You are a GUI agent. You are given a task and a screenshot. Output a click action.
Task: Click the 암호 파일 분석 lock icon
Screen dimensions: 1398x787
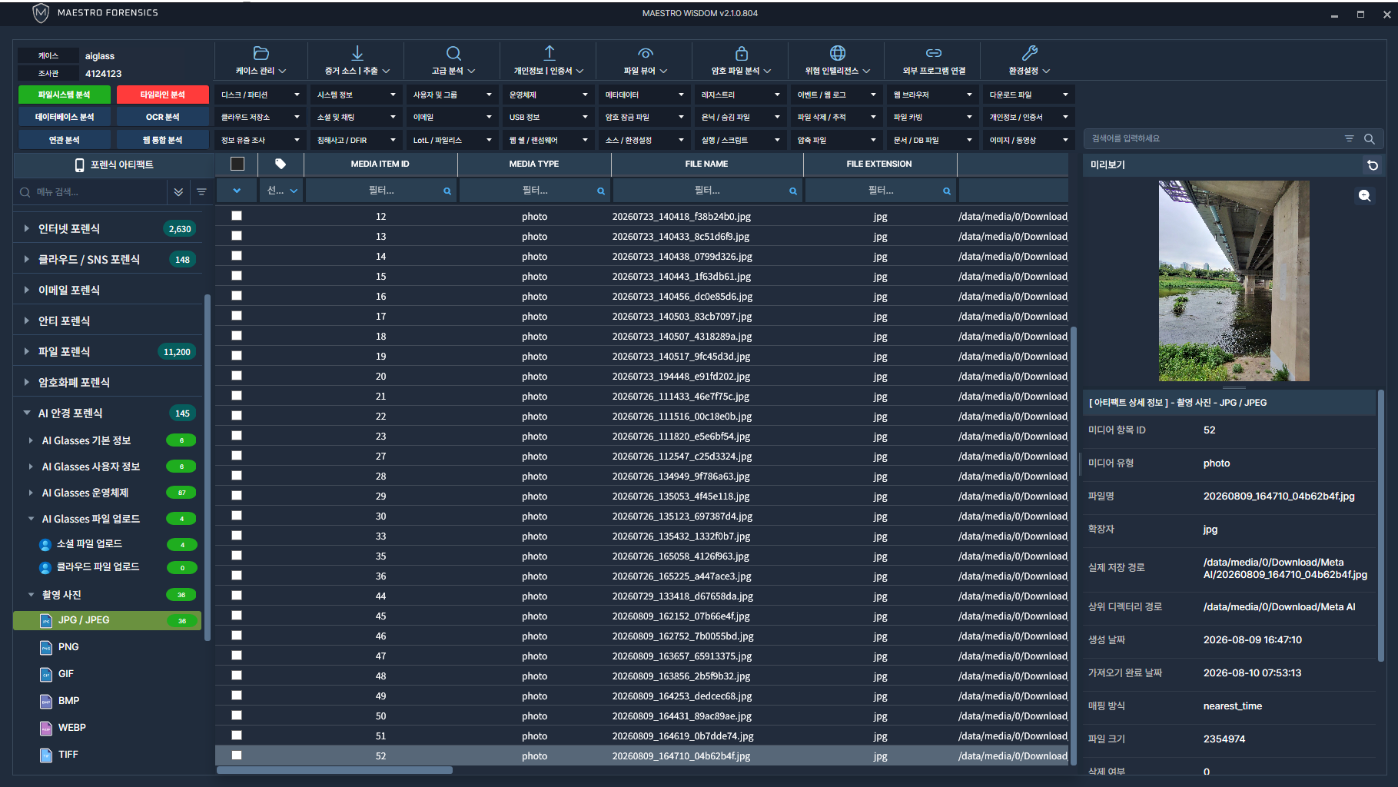pyautogui.click(x=742, y=53)
